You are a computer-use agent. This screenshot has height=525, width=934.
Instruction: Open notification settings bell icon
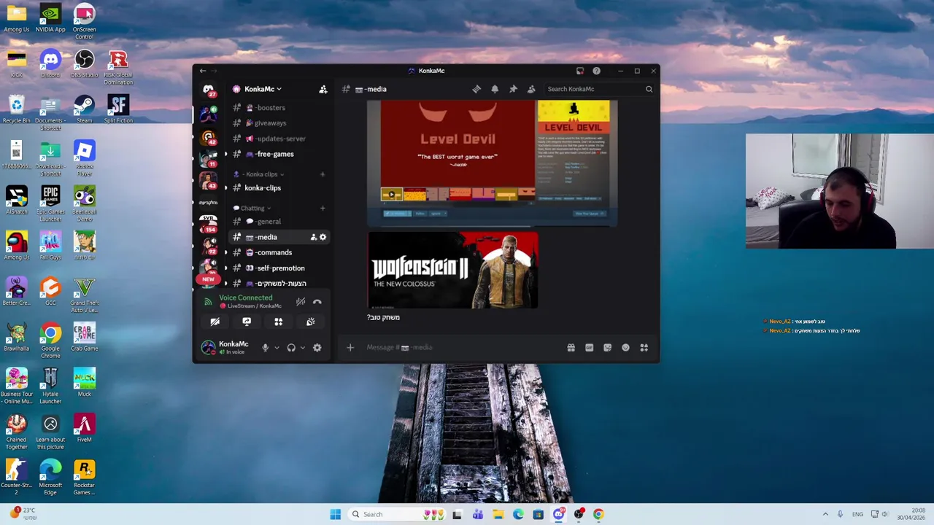pyautogui.click(x=495, y=89)
